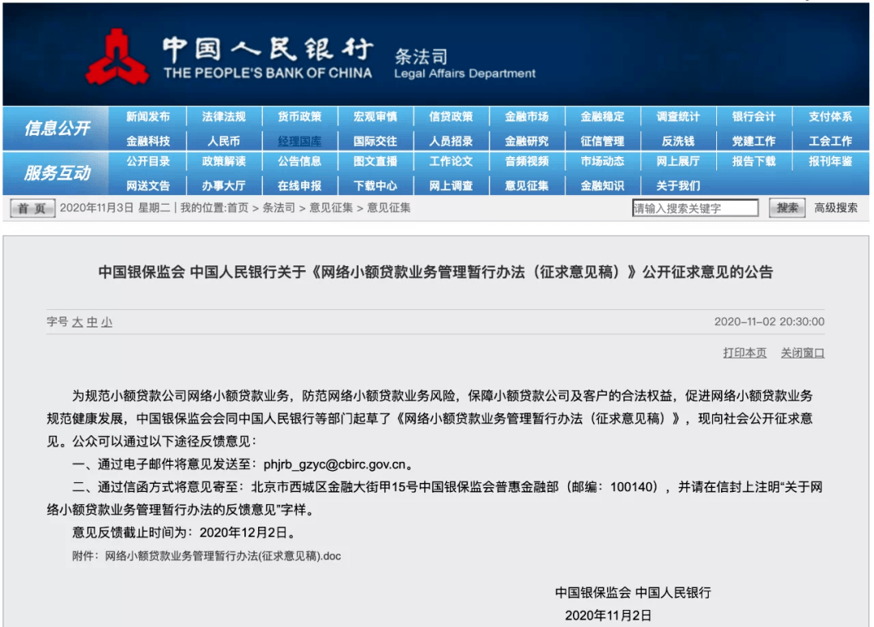Viewport: 874px width, 627px height.
Task: Open the 新闻发布 menu item
Action: point(148,117)
